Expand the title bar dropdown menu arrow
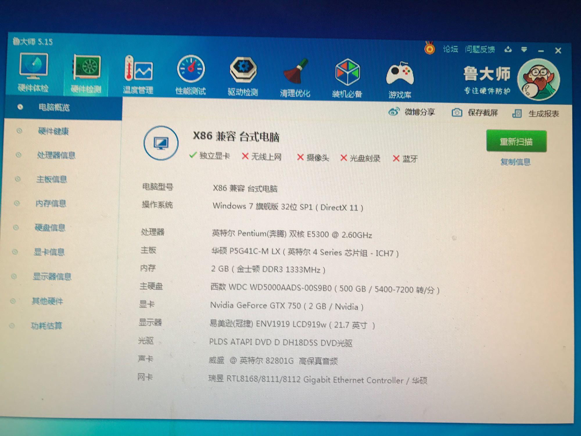Viewport: 581px width, 436px height. (x=524, y=50)
